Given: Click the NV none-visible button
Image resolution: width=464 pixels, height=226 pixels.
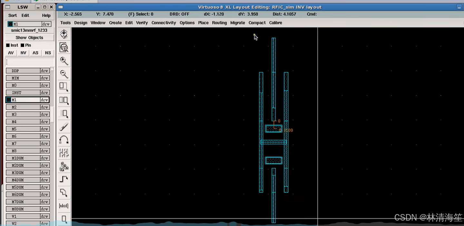Looking at the screenshot, I should point(23,53).
